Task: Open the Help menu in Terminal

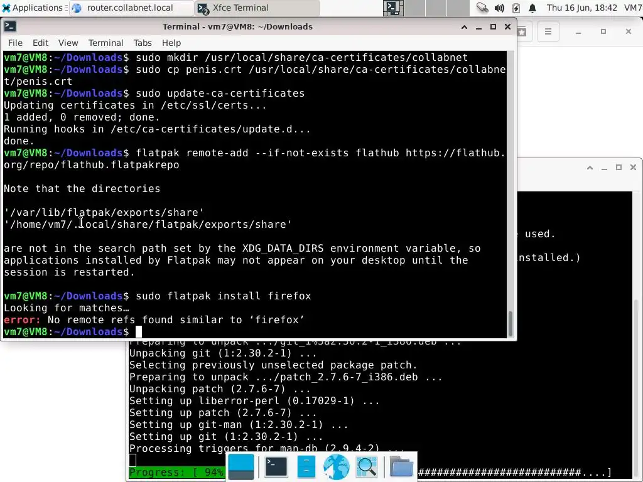Action: pyautogui.click(x=171, y=43)
